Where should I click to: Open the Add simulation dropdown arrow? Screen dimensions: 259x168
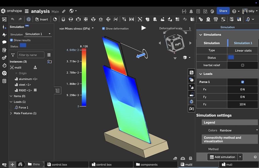pos(240,157)
